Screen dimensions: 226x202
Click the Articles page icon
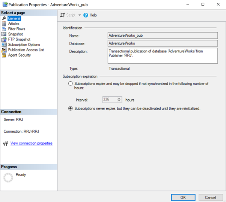click(x=4, y=24)
